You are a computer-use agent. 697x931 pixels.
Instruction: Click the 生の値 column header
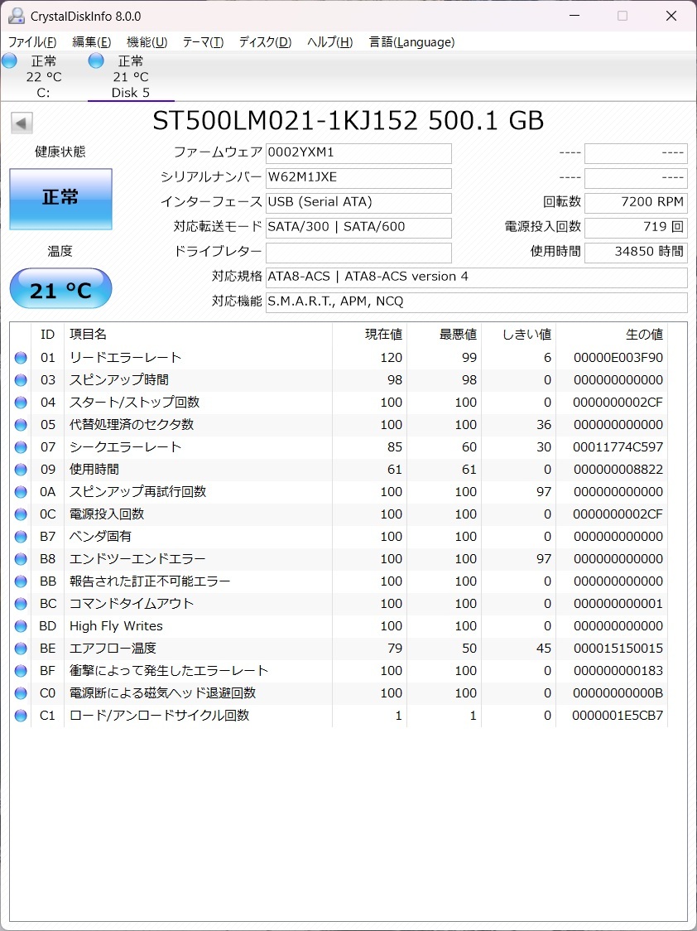point(613,335)
